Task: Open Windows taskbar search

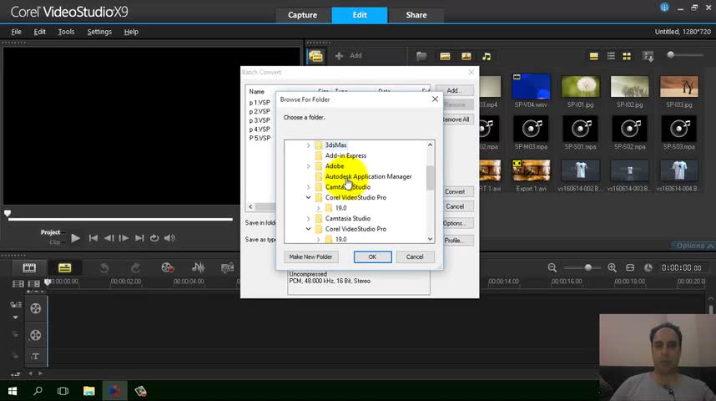Action: click(x=38, y=391)
